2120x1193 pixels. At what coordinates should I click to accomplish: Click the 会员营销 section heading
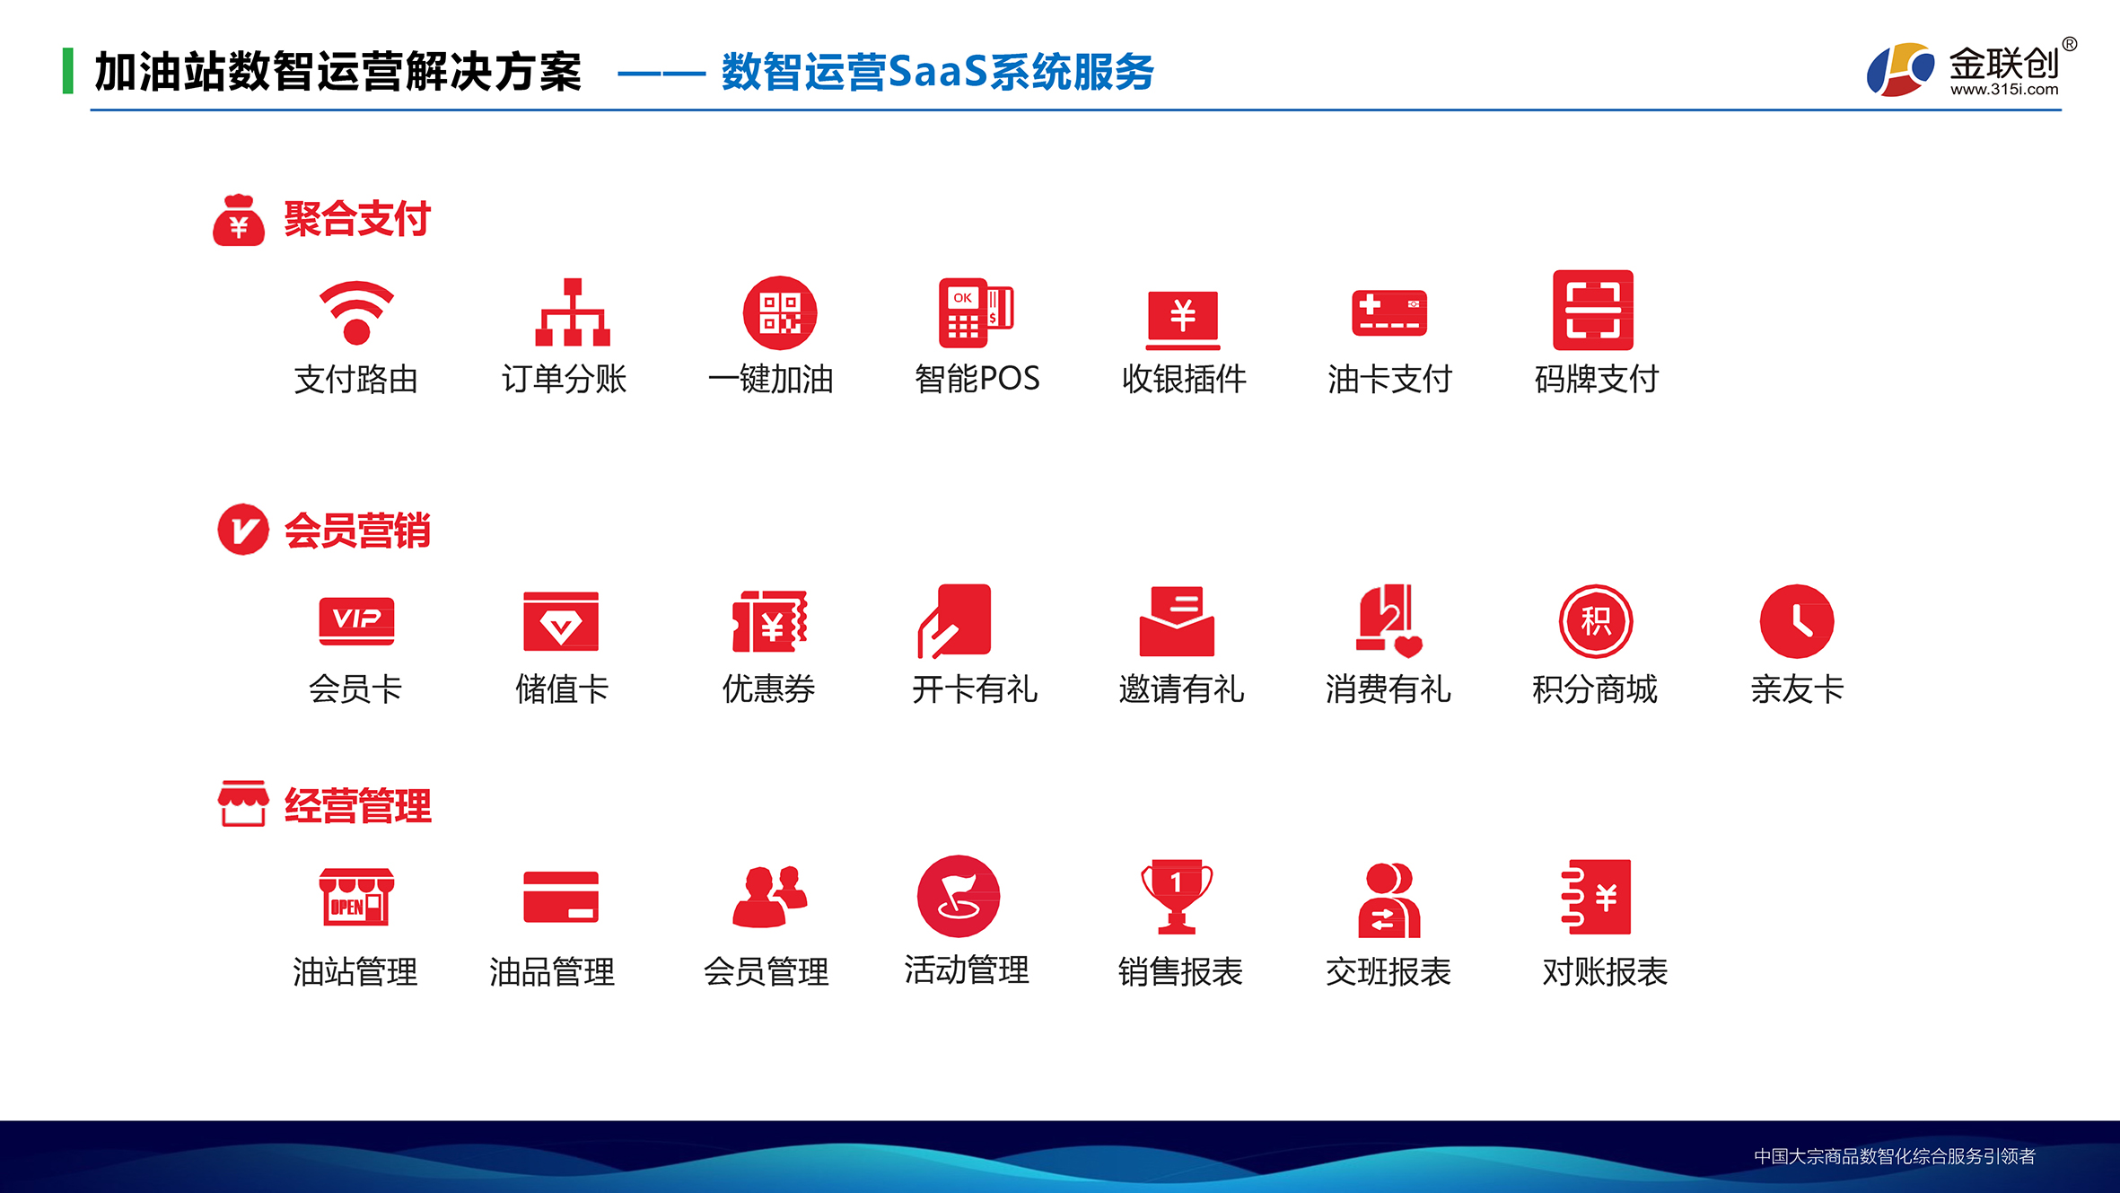coord(357,530)
